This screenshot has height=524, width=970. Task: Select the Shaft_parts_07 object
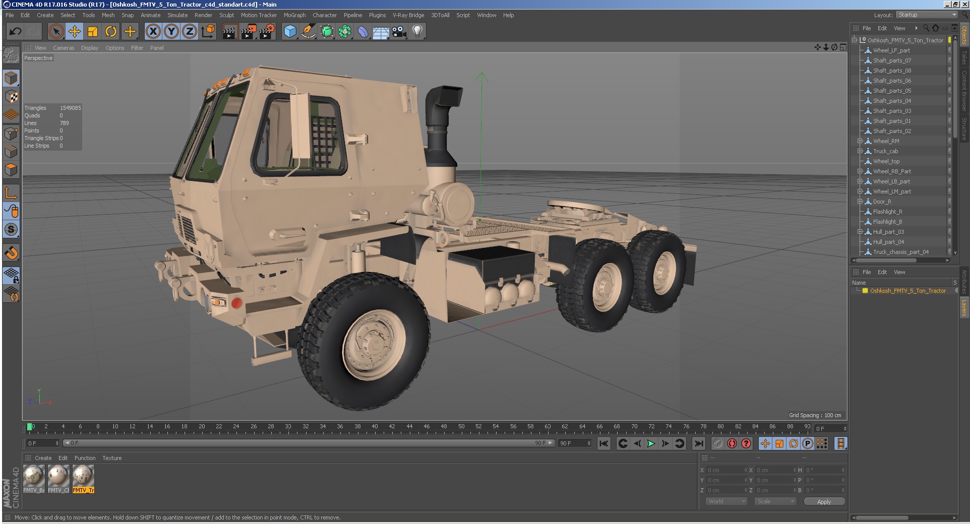click(x=892, y=60)
